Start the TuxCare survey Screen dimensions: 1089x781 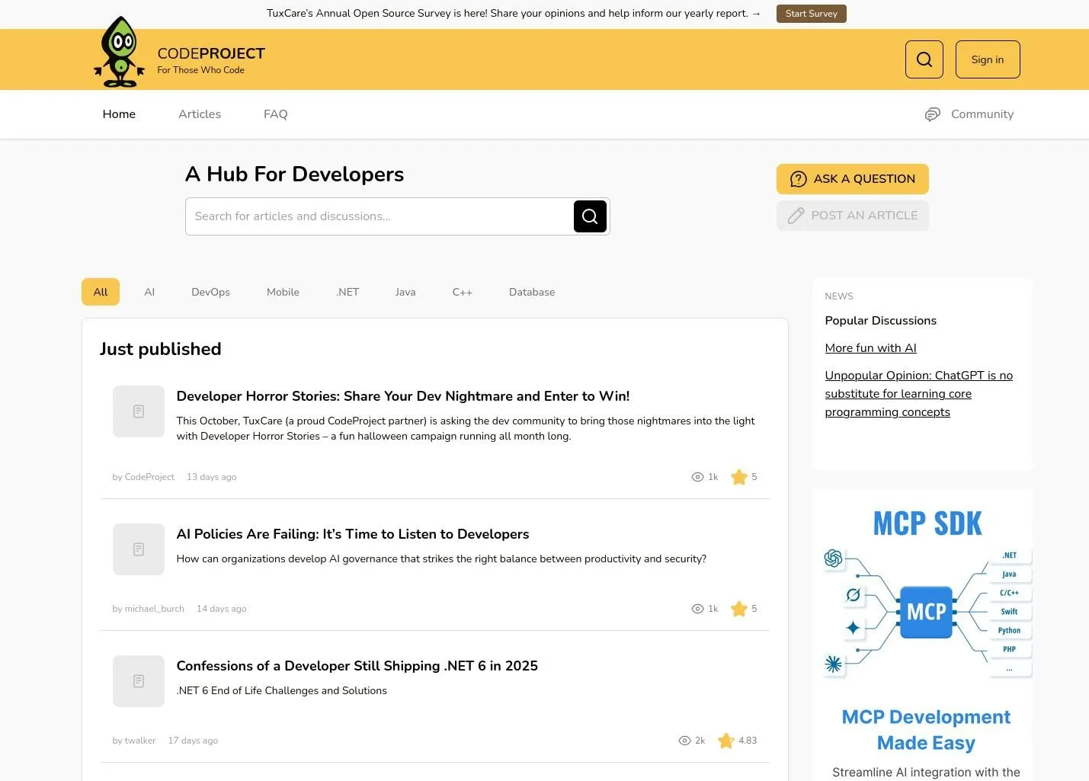[x=811, y=14]
